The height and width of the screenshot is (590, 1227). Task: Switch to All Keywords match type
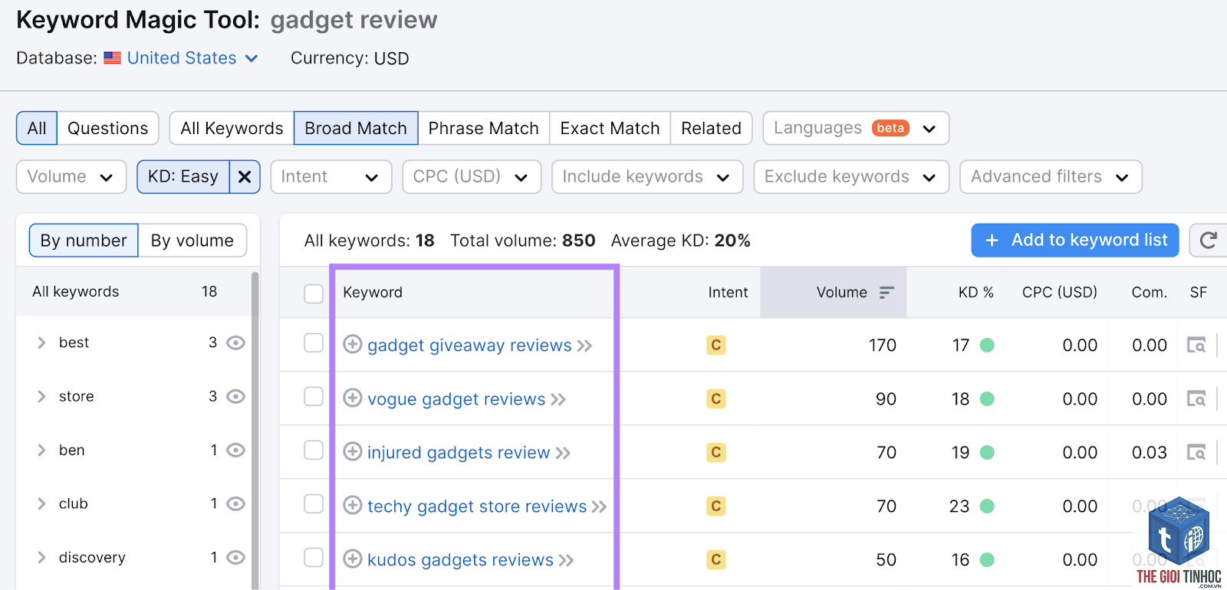(232, 128)
